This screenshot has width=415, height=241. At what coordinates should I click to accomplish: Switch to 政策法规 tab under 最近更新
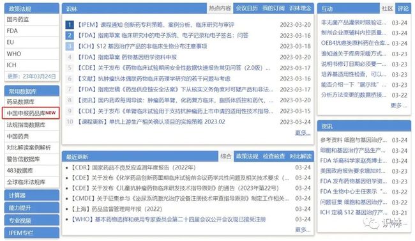coord(247,157)
